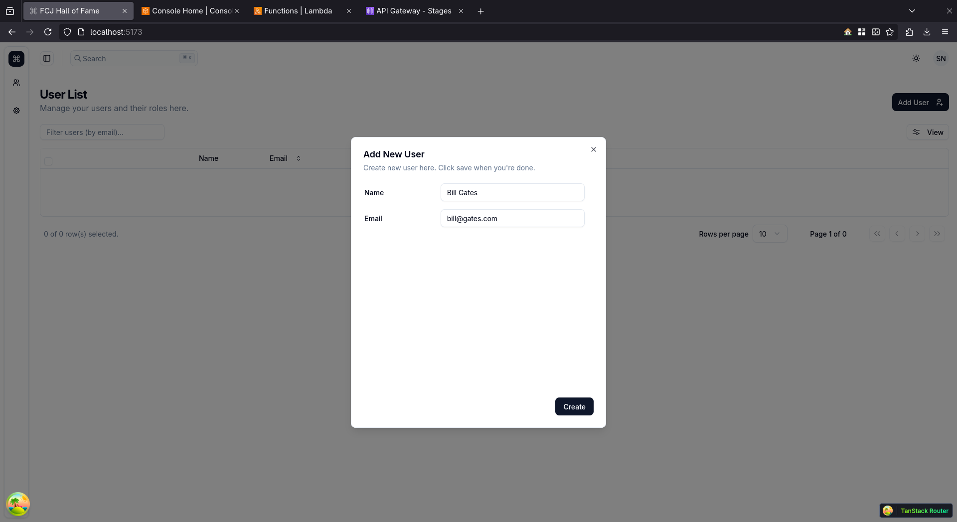Open the SN user avatar menu
Image resolution: width=957 pixels, height=522 pixels.
click(941, 58)
